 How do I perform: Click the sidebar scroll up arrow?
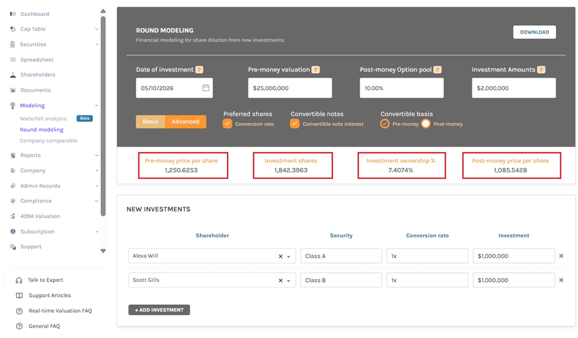pos(103,11)
